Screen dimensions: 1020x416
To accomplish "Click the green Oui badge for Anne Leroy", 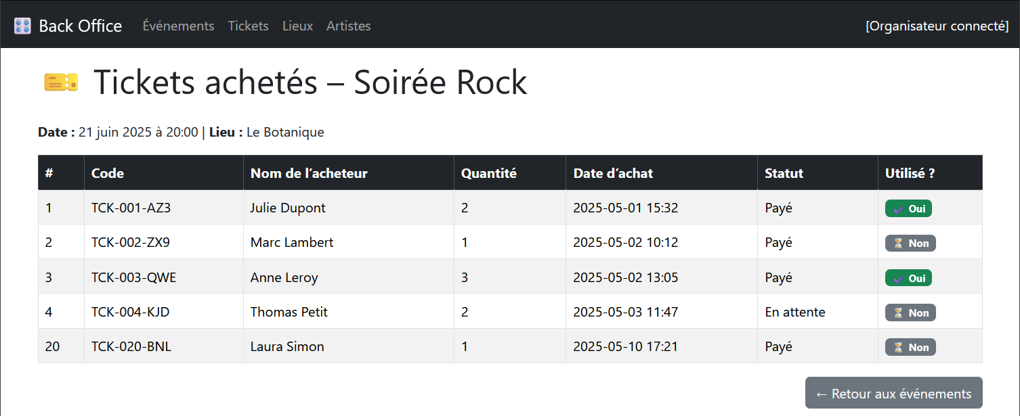I will [x=908, y=278].
